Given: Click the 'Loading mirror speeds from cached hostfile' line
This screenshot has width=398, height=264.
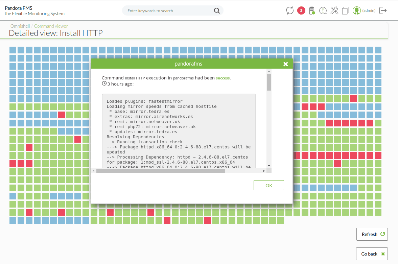Looking at the screenshot, I should [161, 106].
